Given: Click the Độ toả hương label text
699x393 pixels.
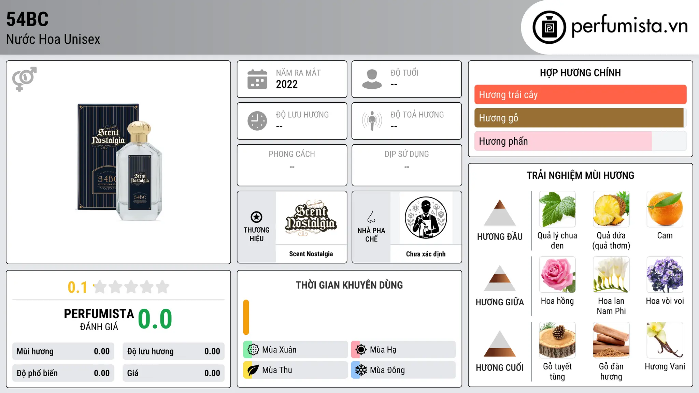Looking at the screenshot, I should [x=417, y=115].
